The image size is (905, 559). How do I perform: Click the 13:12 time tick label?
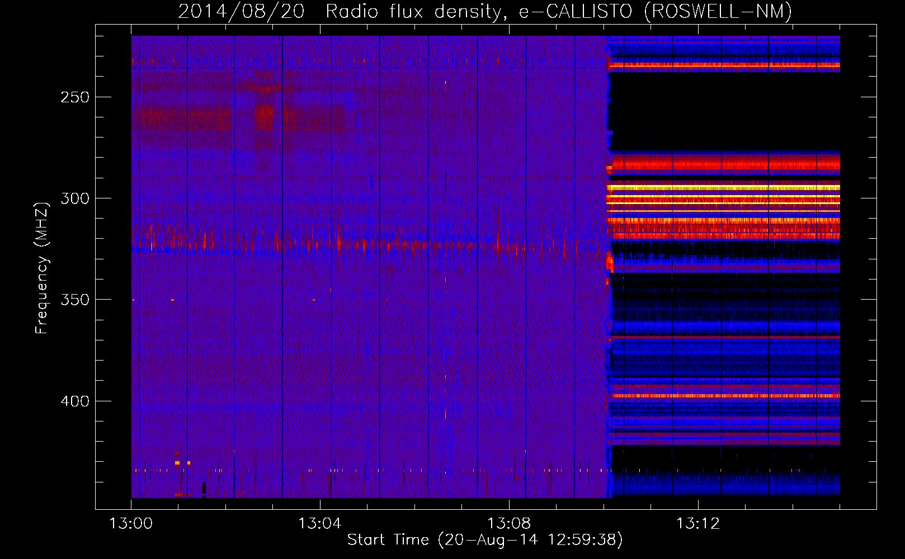click(698, 524)
